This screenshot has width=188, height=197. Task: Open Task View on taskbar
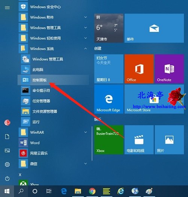point(49,191)
